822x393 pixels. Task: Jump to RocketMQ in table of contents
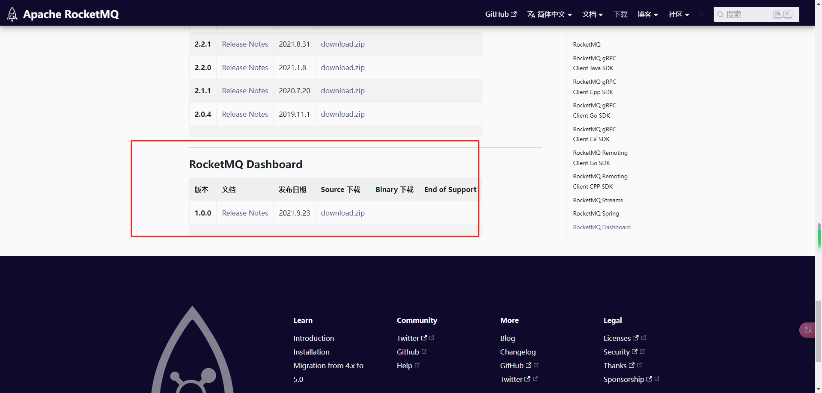click(x=587, y=44)
